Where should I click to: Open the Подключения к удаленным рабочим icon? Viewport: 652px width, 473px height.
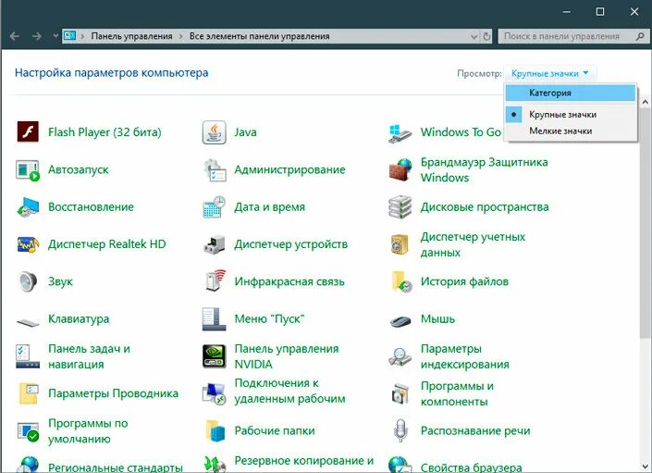[x=215, y=394]
